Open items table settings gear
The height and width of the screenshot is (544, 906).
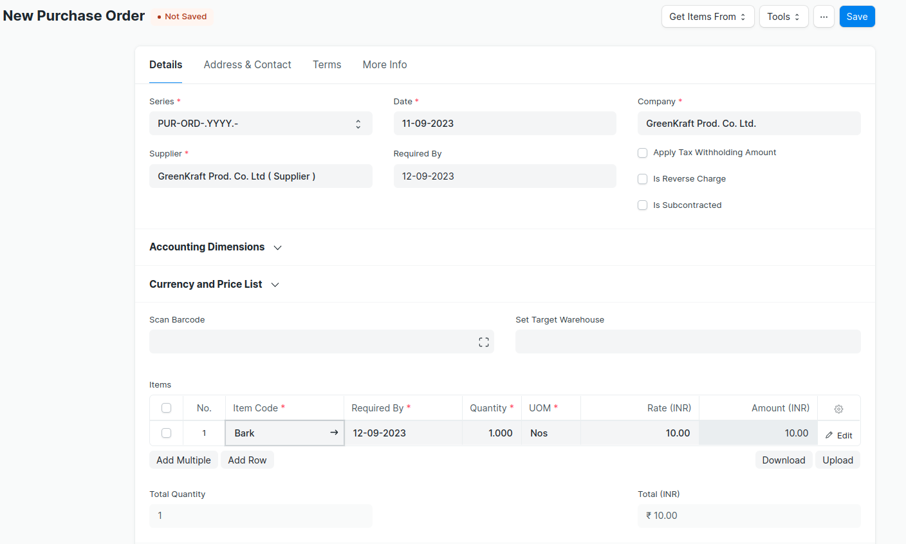point(838,409)
